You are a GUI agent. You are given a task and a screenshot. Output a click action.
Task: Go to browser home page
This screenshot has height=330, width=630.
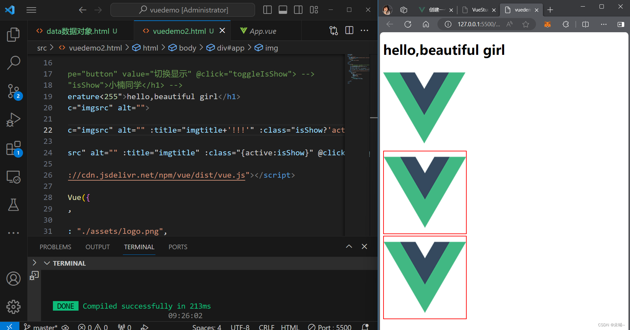426,24
